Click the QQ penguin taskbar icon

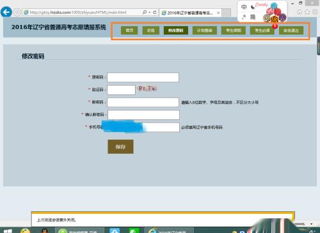pyautogui.click(x=45, y=230)
